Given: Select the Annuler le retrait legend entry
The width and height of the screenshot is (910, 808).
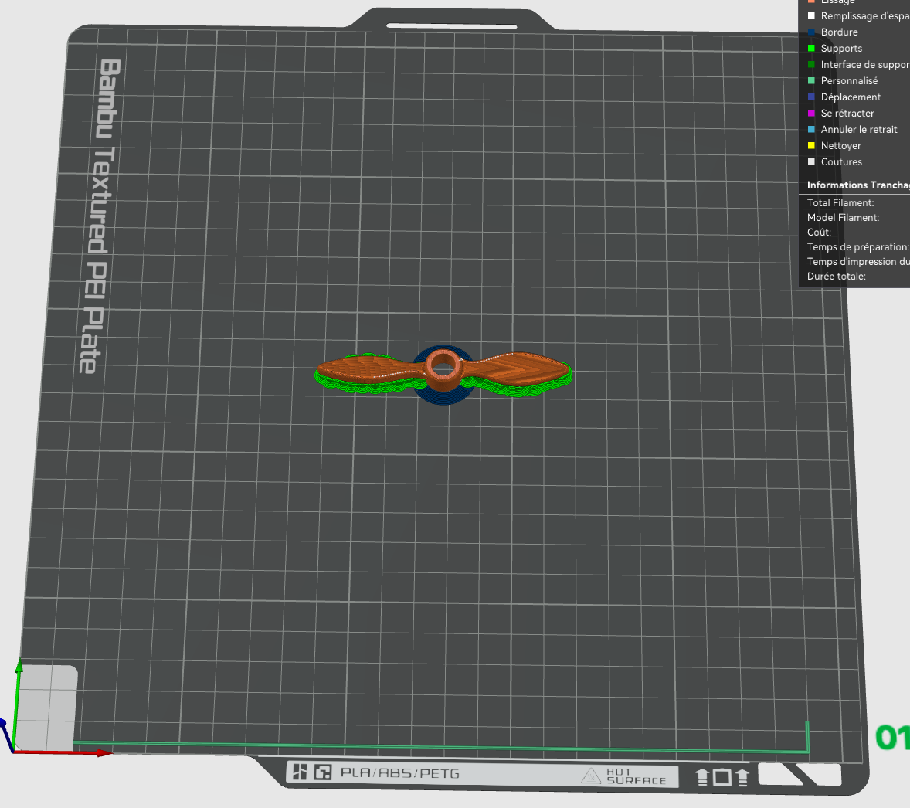Looking at the screenshot, I should 858,130.
